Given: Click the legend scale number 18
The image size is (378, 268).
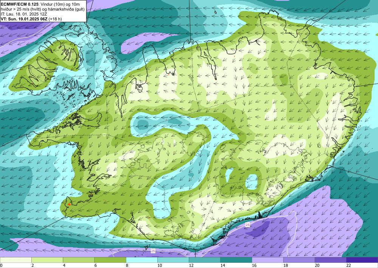Looking at the screenshot, I should pyautogui.click(x=286, y=266).
